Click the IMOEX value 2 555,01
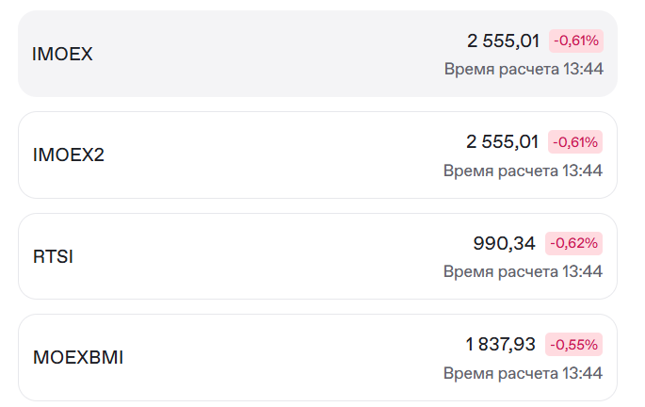Viewport: 645px width, 407px height. coord(503,41)
